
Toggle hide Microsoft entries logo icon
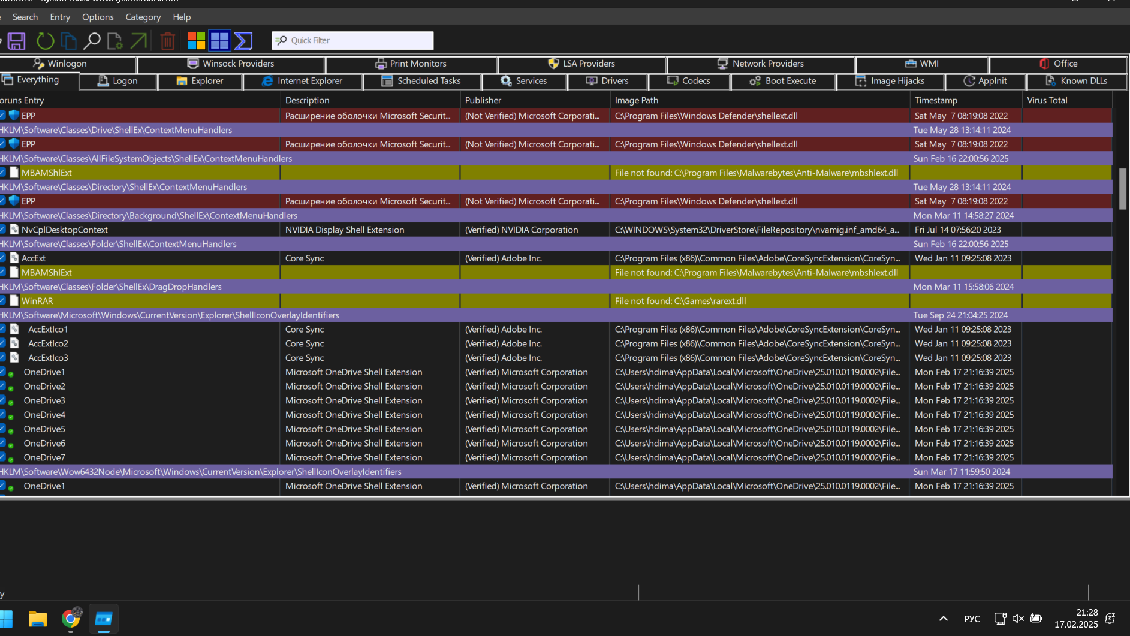(196, 41)
